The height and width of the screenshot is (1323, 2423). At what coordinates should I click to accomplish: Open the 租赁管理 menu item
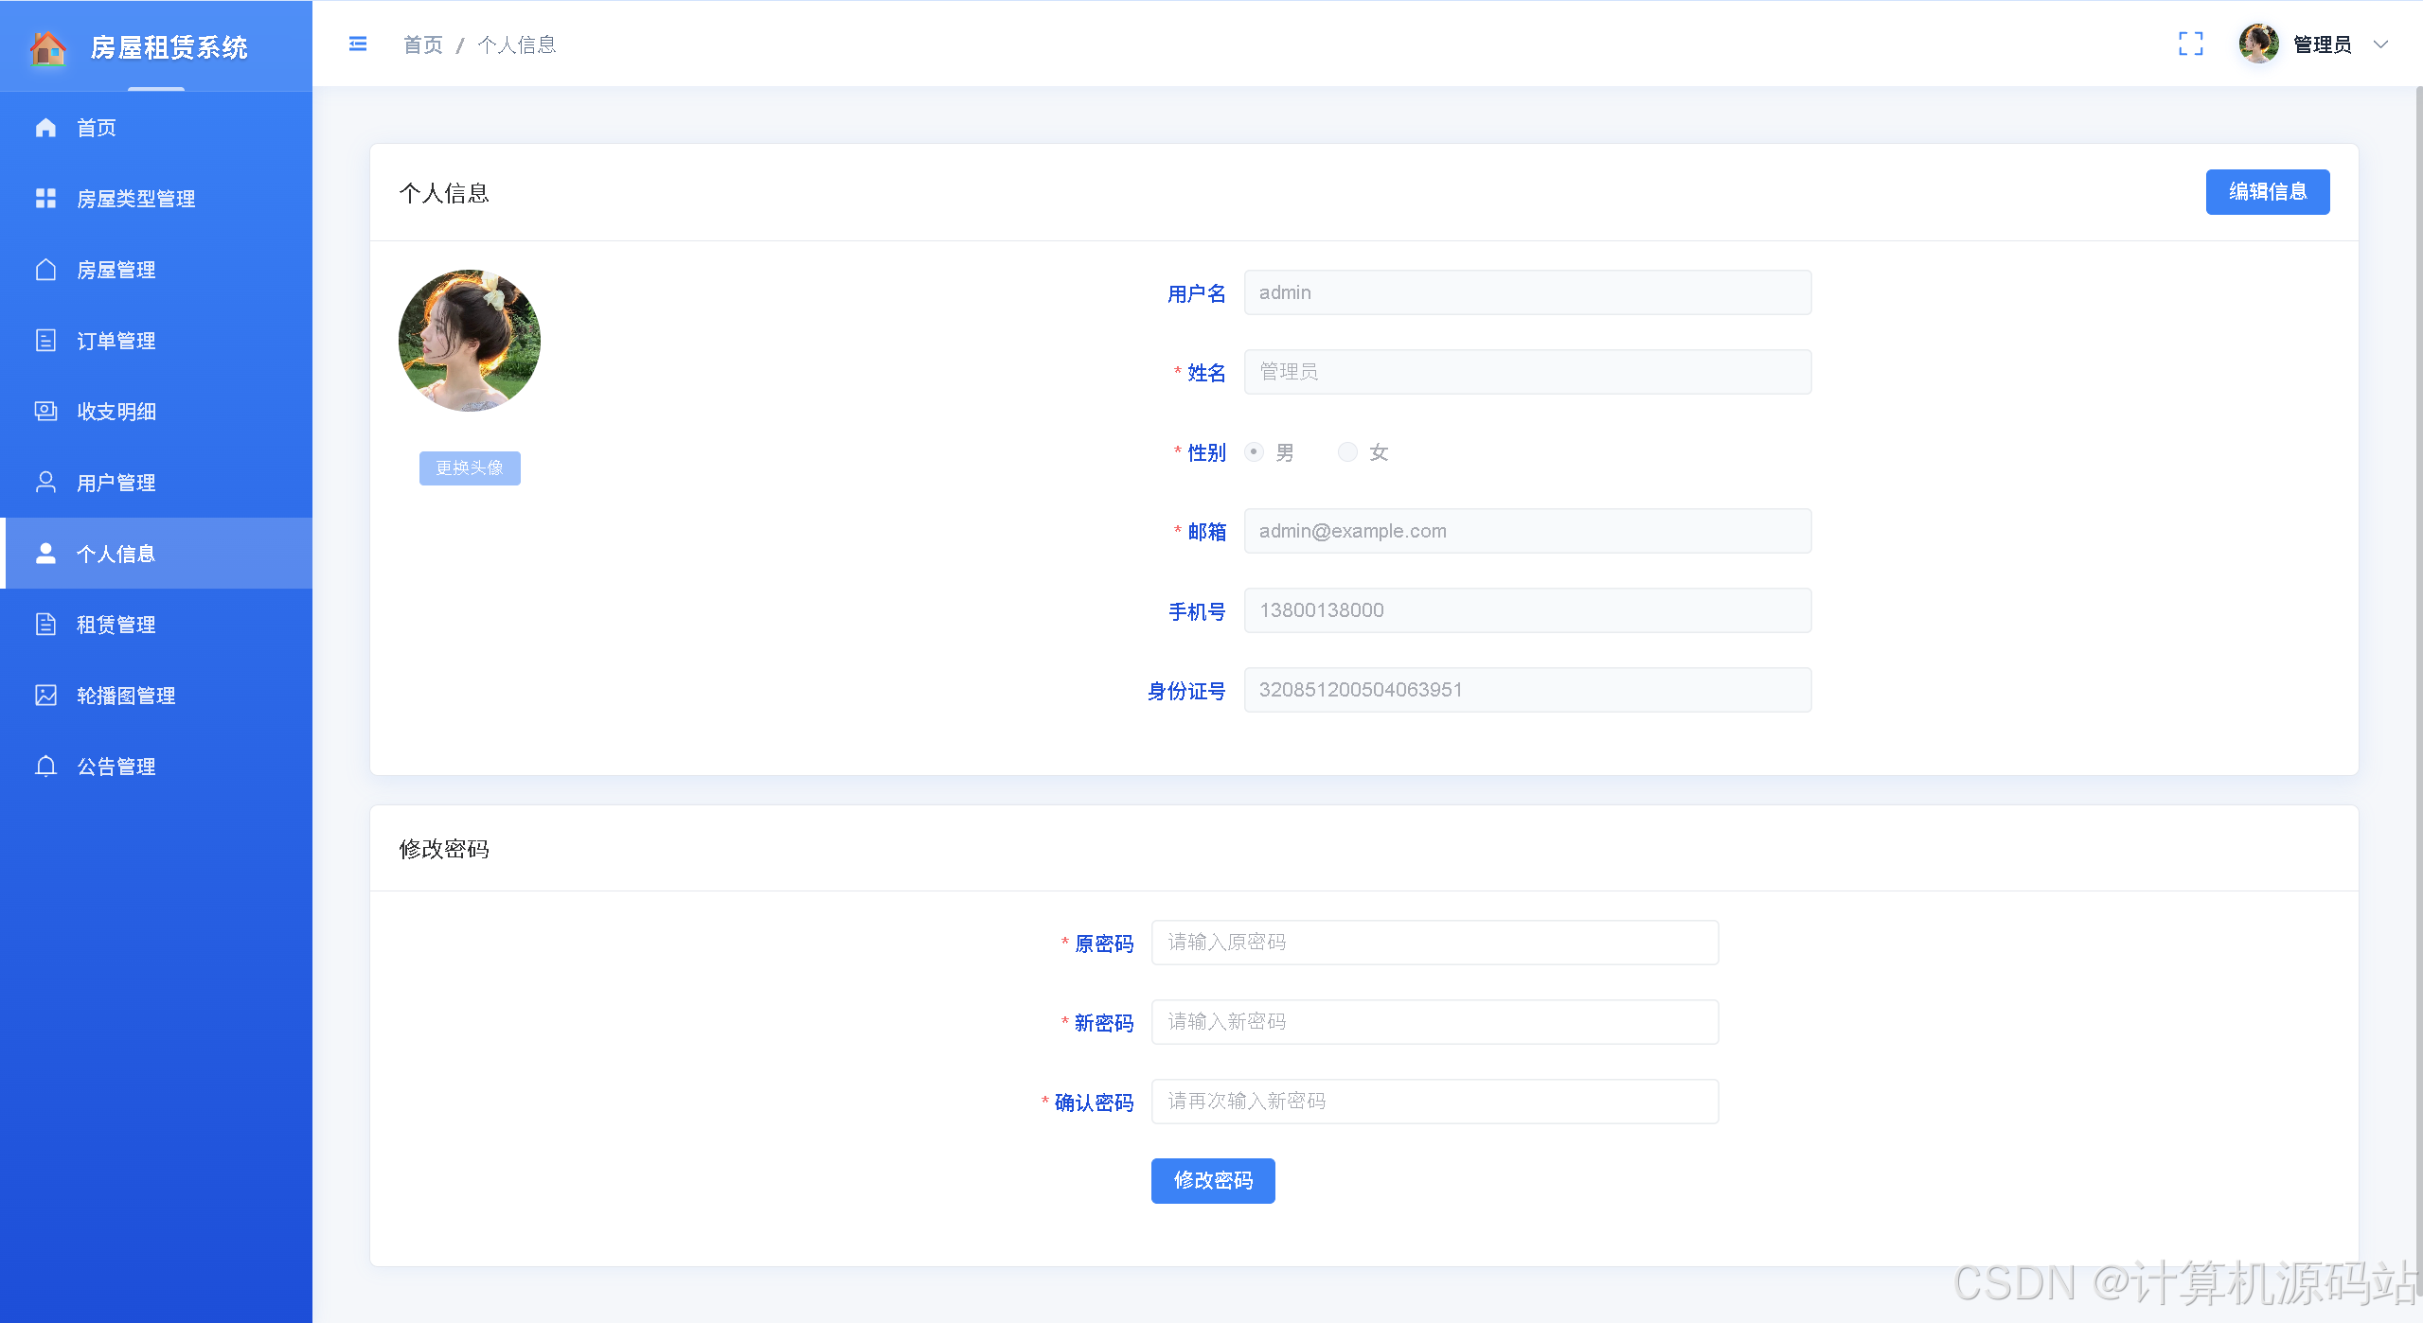[x=116, y=625]
